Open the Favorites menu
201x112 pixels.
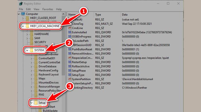(x=48, y=9)
